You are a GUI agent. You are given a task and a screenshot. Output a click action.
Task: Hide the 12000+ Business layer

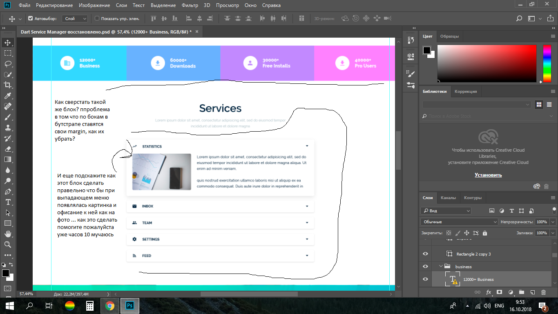(425, 279)
